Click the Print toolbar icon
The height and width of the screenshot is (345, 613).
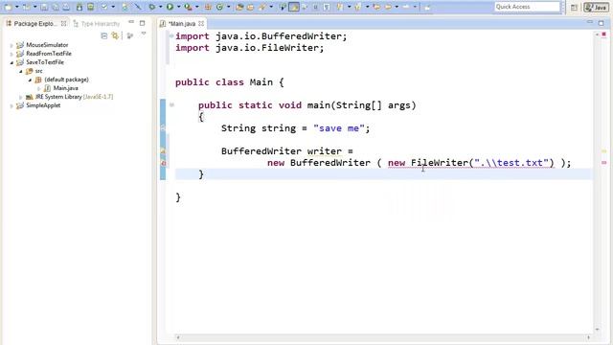pos(66,7)
